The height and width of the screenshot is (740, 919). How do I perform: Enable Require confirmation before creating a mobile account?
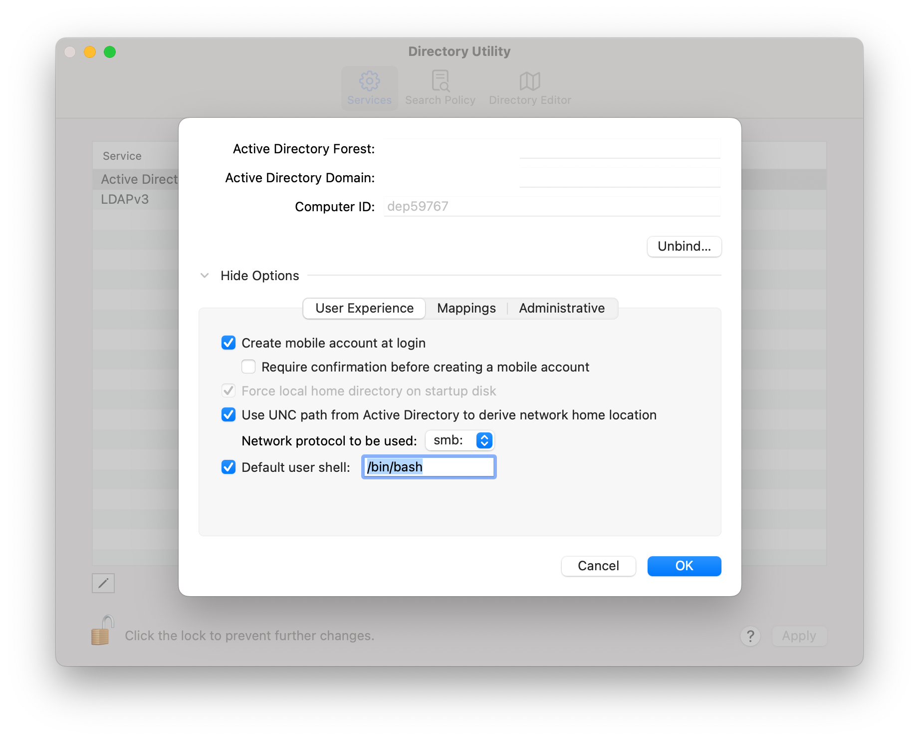pyautogui.click(x=248, y=367)
